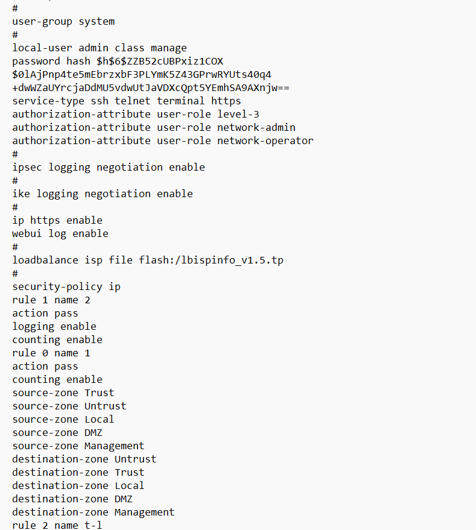The height and width of the screenshot is (530, 476).
Task: Click the 'rule 1 name 2' line
Action: click(51, 300)
